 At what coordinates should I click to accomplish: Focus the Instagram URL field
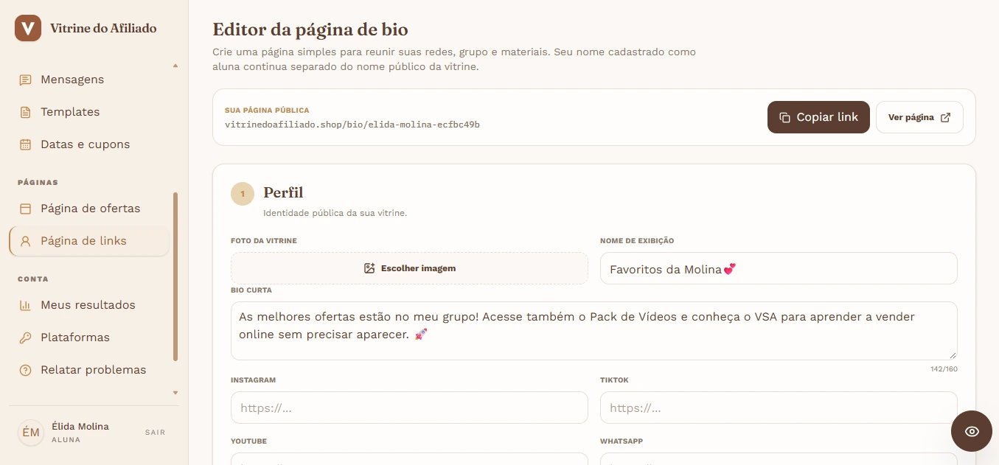(409, 408)
